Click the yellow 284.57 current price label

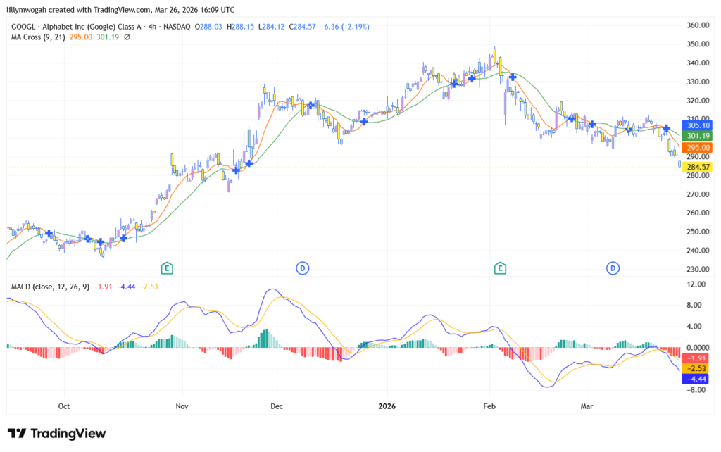click(697, 167)
